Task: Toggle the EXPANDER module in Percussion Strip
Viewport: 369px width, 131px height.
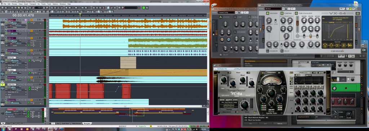Action: [235, 32]
